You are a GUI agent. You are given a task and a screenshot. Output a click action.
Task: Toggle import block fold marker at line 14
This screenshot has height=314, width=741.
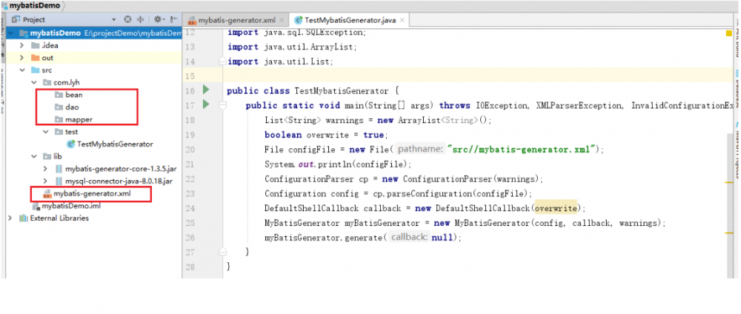222,61
